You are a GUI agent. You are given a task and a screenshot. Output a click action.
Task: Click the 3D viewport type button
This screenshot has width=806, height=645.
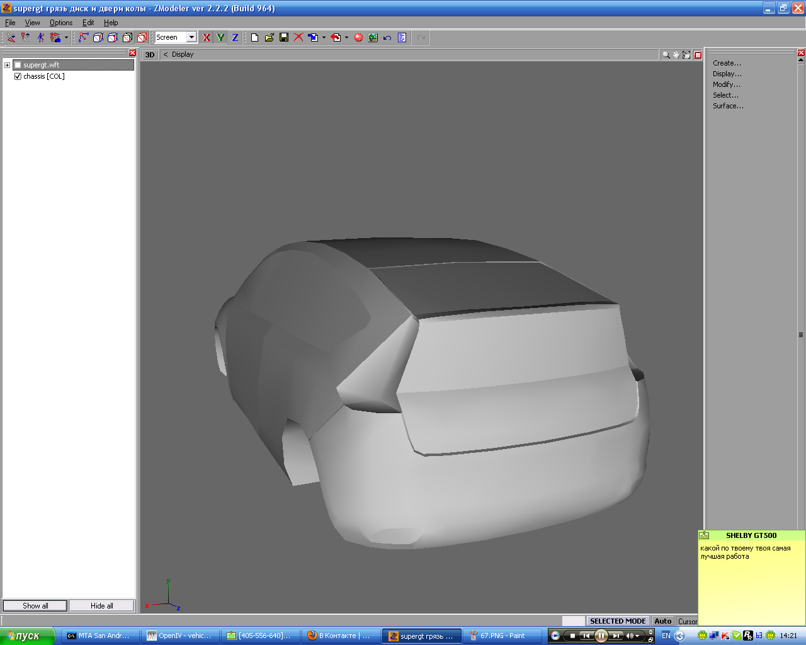tap(150, 55)
